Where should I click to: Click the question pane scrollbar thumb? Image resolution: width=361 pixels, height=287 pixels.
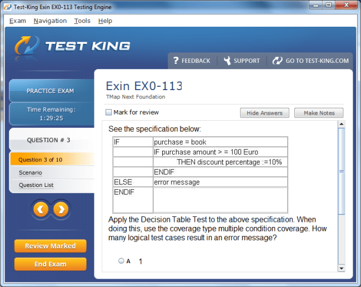(342, 171)
